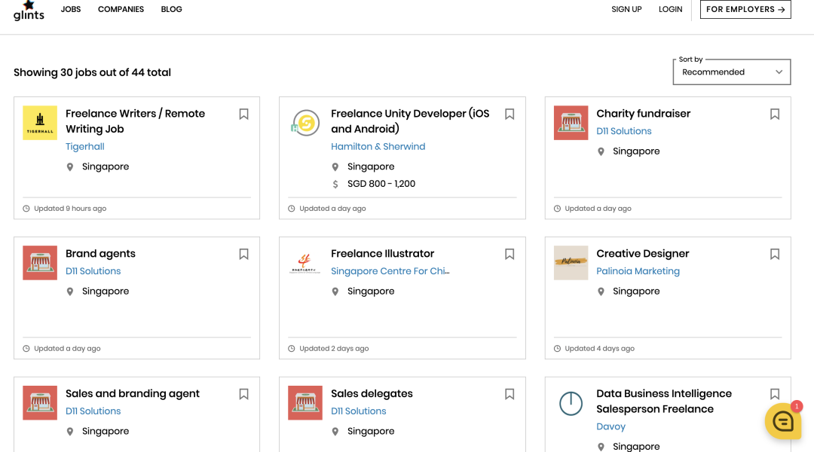Click the SIGN UP link
Image resolution: width=814 pixels, height=452 pixels.
pyautogui.click(x=626, y=9)
